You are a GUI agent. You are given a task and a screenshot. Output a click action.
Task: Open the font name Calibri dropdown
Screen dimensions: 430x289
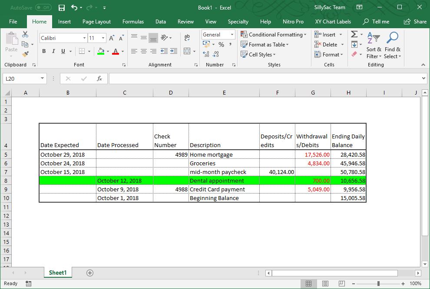84,38
